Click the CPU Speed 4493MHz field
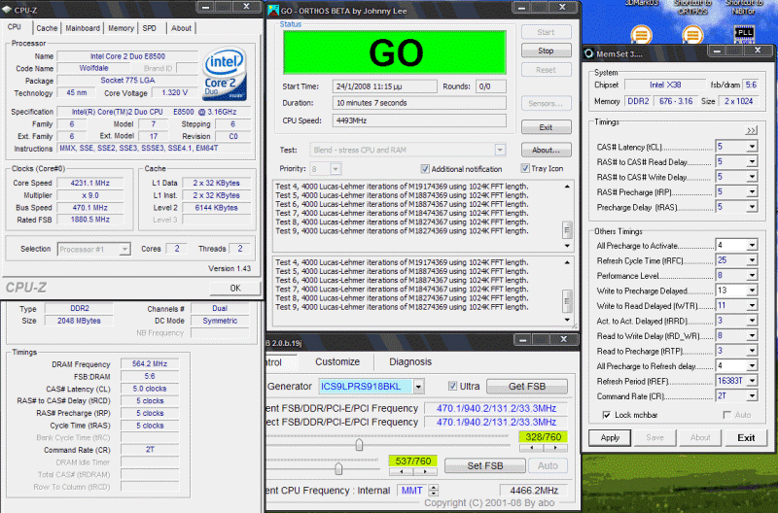The width and height of the screenshot is (778, 513). tap(419, 120)
